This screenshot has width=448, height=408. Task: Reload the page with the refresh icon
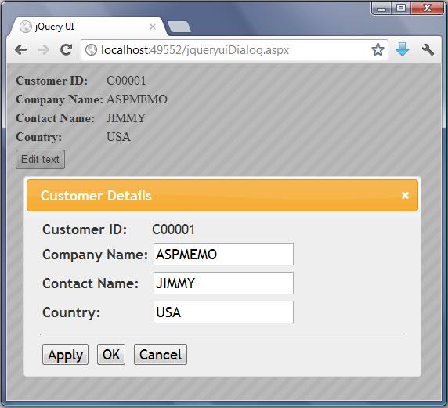[66, 49]
